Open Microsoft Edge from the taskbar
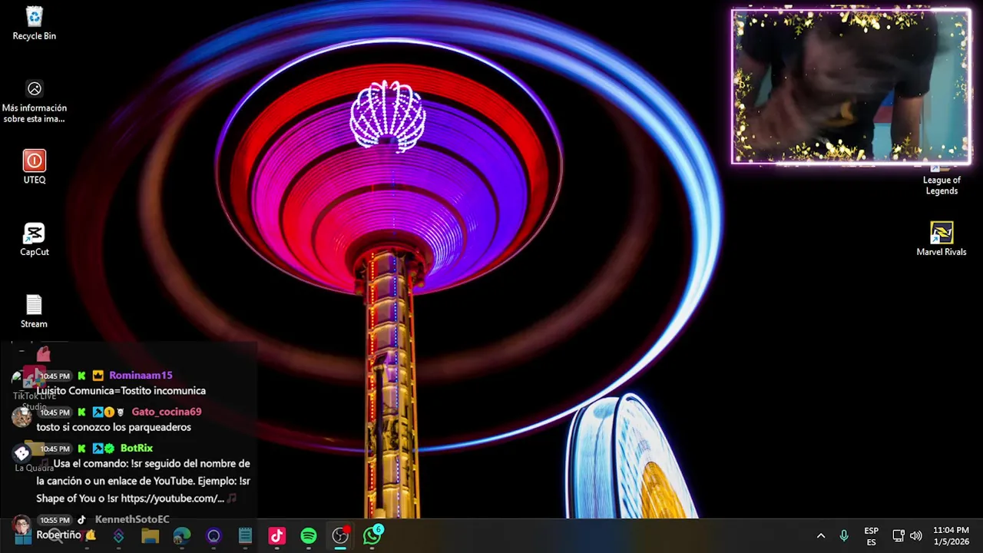Screen dimensions: 983x553 click(x=182, y=536)
